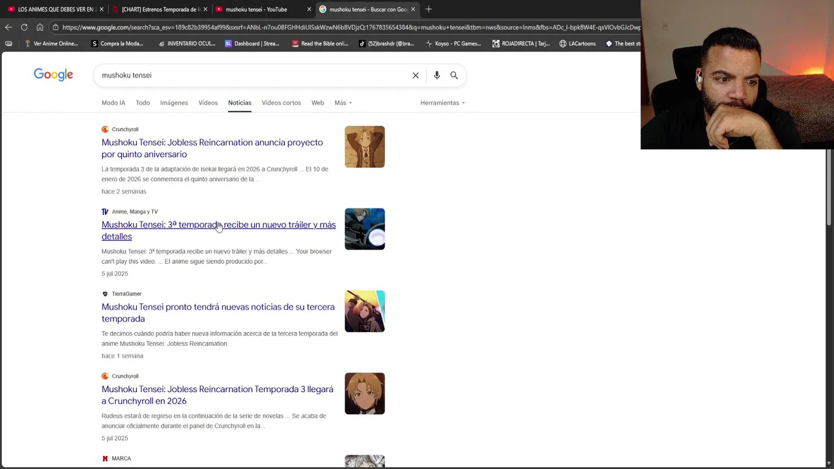Open the 'INVENTARIO OCUL...' bookmark
Viewport: 834px width, 469px height.
tap(186, 44)
